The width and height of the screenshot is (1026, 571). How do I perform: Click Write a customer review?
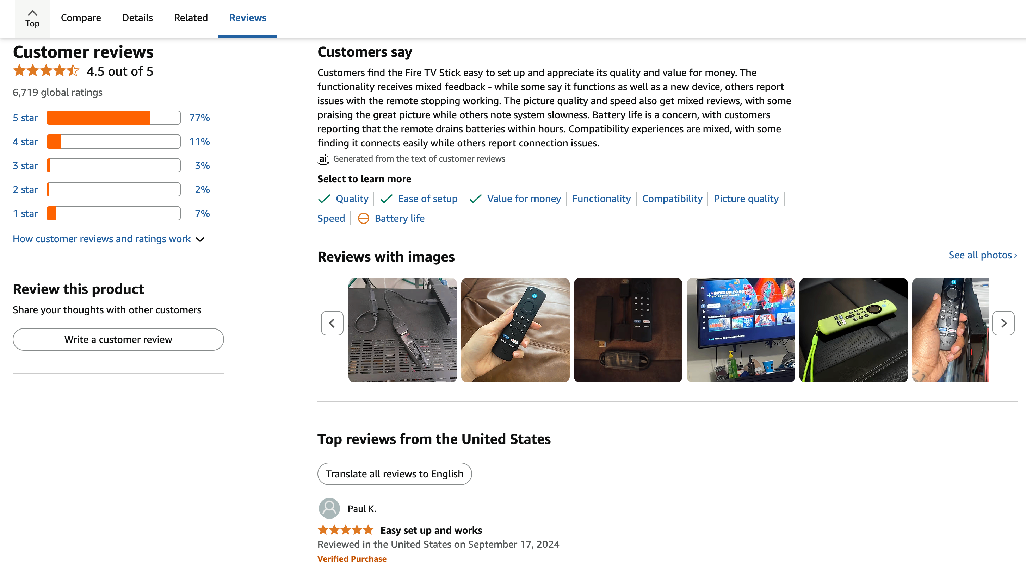pyautogui.click(x=118, y=339)
